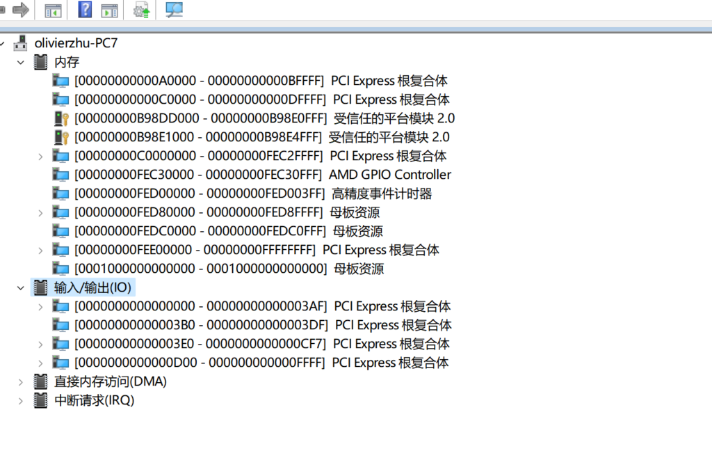The height and width of the screenshot is (458, 712).
Task: Collapse the 输入/输出(IO) category
Action: click(20, 287)
